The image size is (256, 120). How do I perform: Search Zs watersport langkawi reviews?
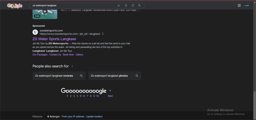(59, 76)
